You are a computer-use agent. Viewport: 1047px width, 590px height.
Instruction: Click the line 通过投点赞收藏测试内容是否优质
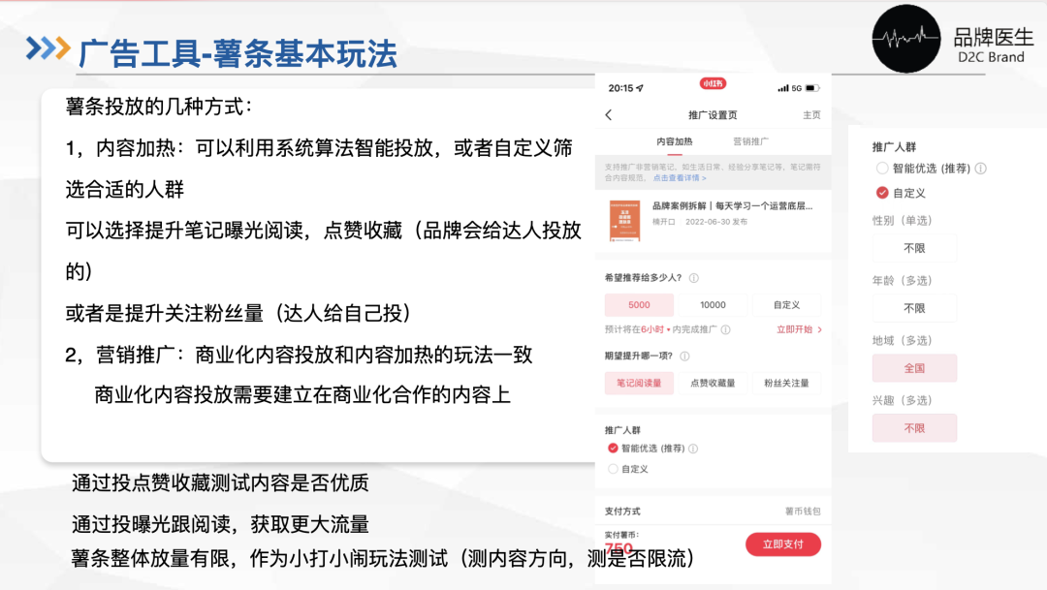[x=220, y=482]
